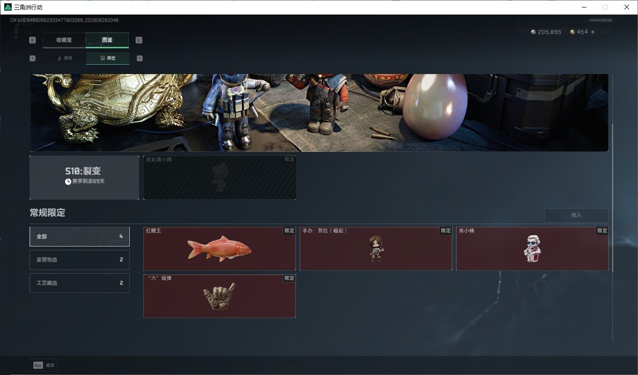Select the 限定 sub-tab

(x=107, y=58)
